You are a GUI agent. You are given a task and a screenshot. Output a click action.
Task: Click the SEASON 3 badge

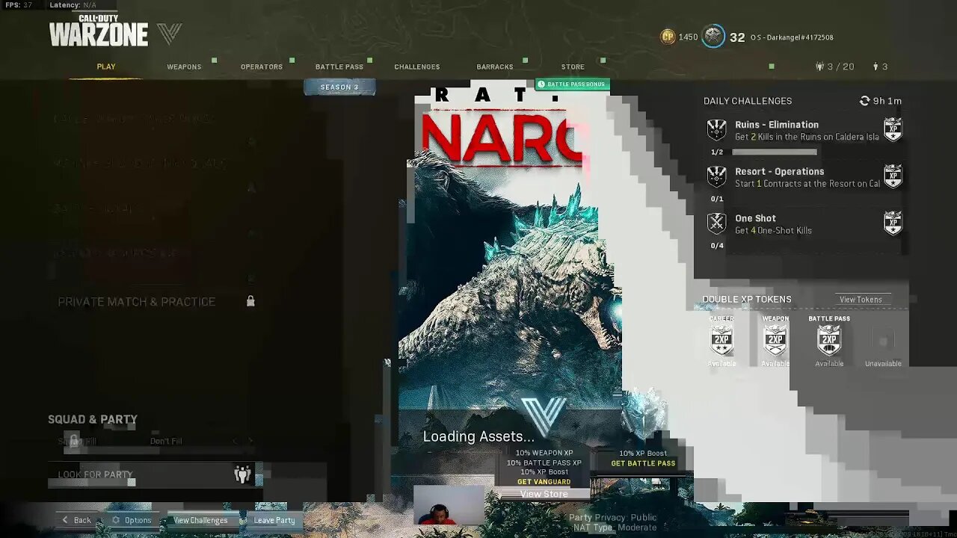339,87
